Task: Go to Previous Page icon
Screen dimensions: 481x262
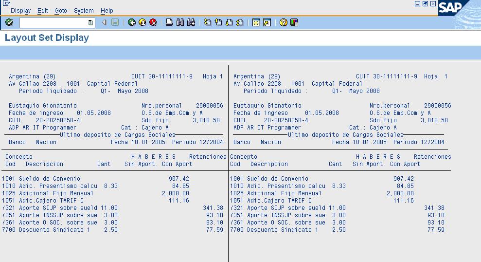Action: pyautogui.click(x=218, y=22)
